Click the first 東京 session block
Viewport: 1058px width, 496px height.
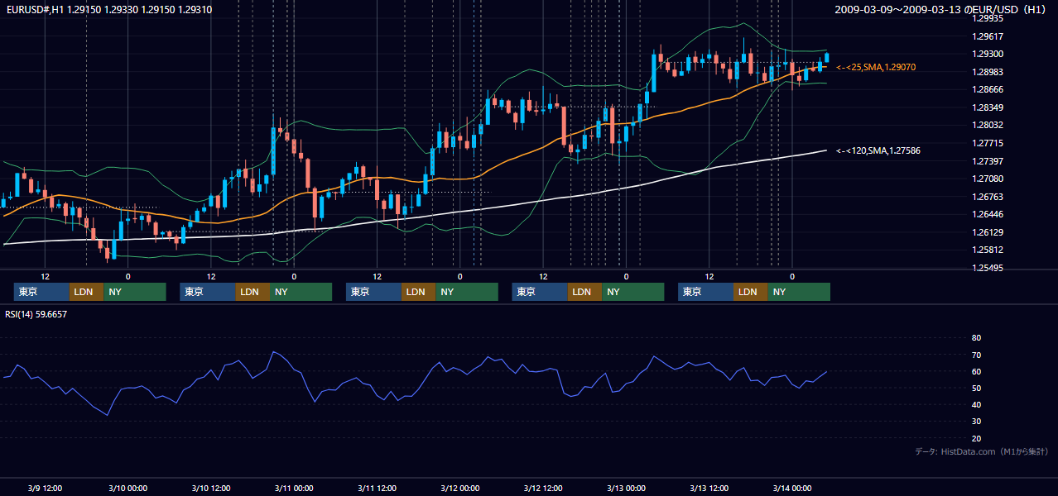point(41,292)
